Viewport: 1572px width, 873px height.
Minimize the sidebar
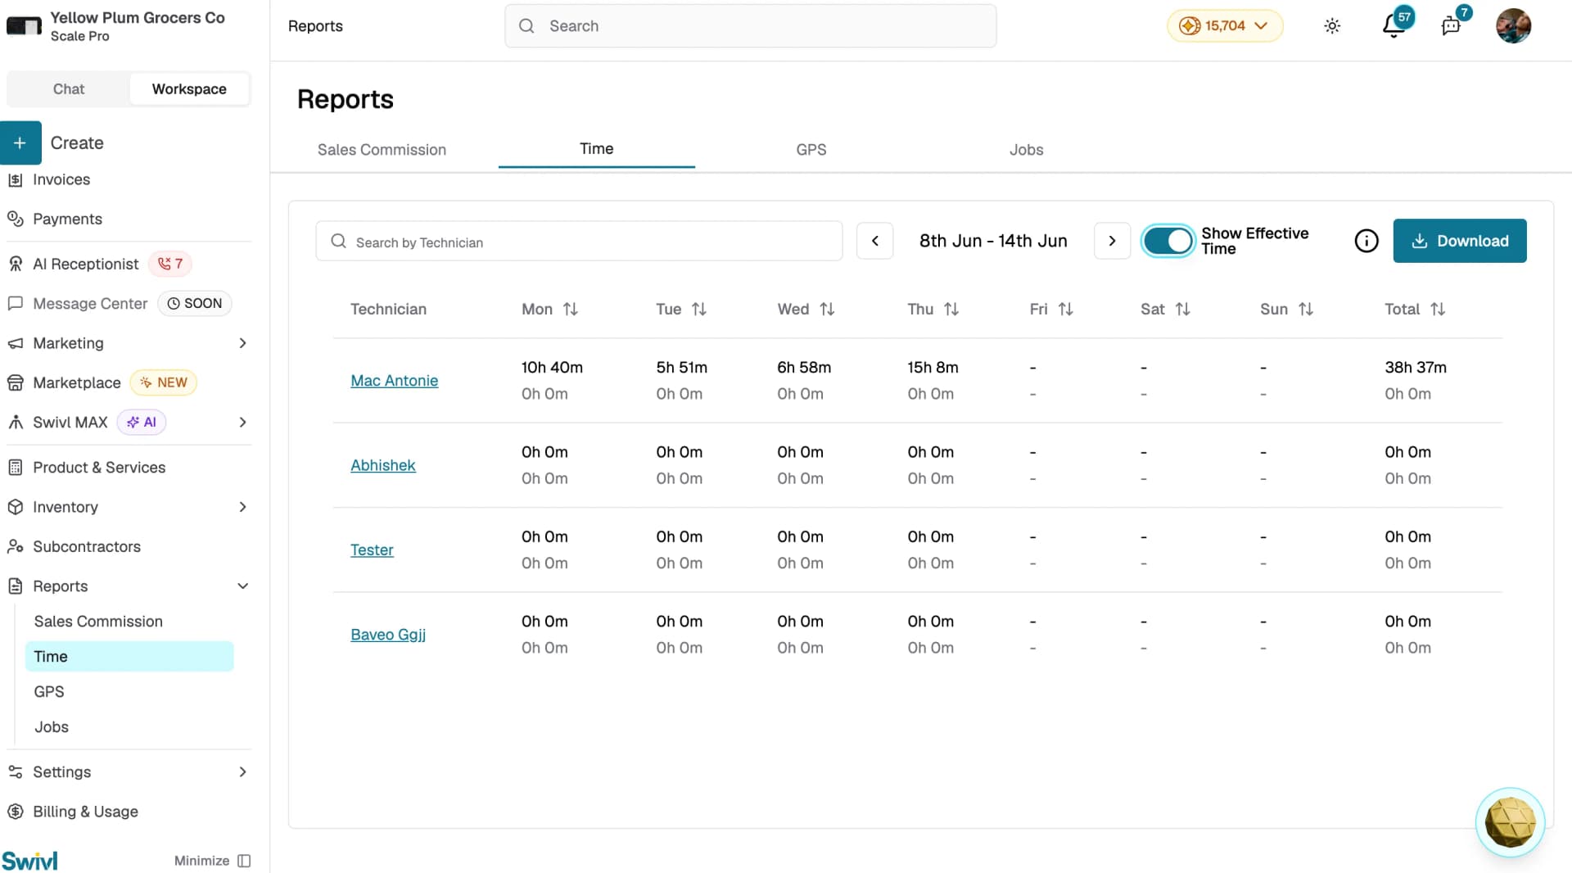[x=212, y=861]
